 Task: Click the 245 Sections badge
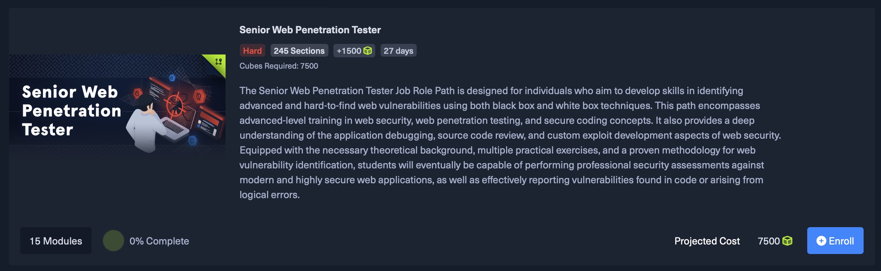[x=299, y=51]
